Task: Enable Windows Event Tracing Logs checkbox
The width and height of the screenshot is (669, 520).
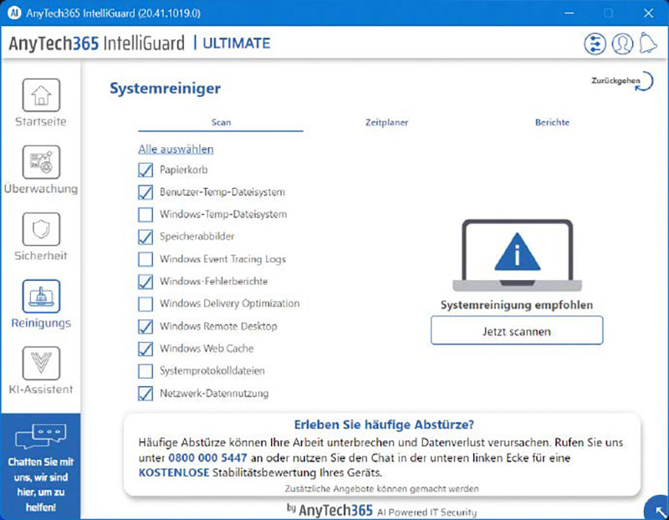Action: pyautogui.click(x=146, y=259)
